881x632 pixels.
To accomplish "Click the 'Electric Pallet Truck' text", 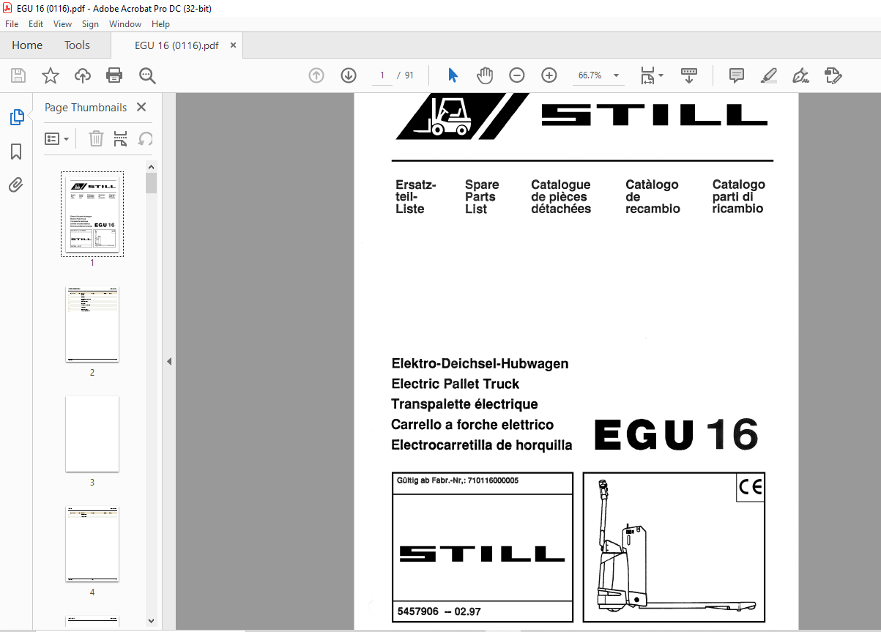I will coord(455,384).
